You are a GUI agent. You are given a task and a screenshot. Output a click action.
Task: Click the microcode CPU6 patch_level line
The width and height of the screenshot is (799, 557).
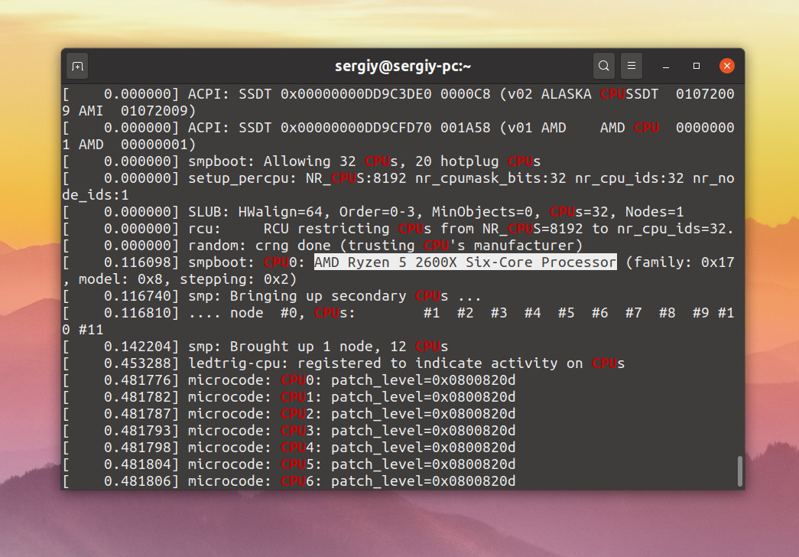coord(289,481)
